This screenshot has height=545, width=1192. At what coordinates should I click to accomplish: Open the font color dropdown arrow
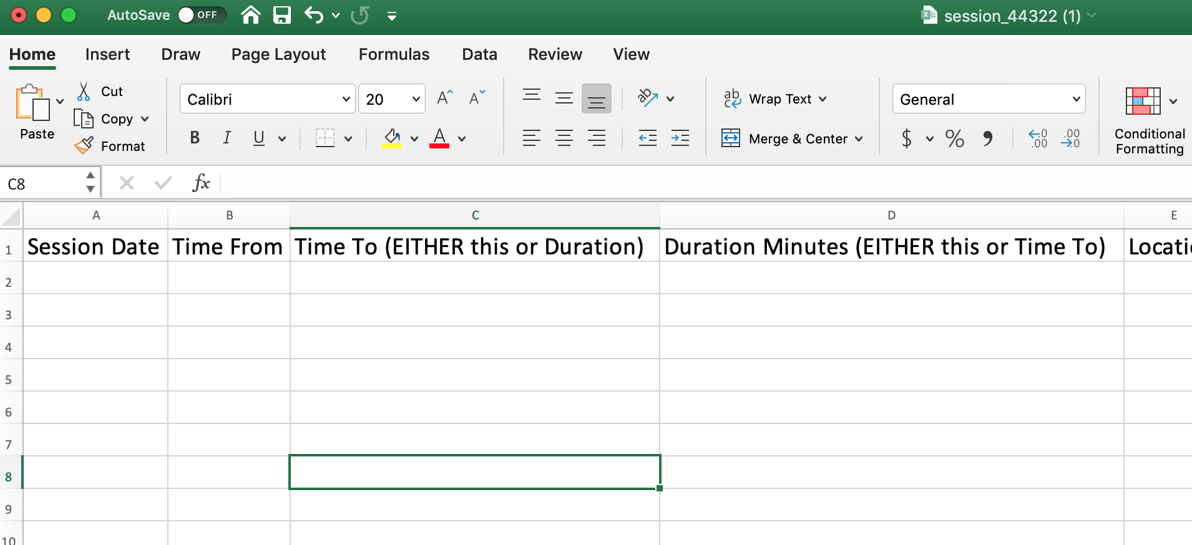click(462, 138)
